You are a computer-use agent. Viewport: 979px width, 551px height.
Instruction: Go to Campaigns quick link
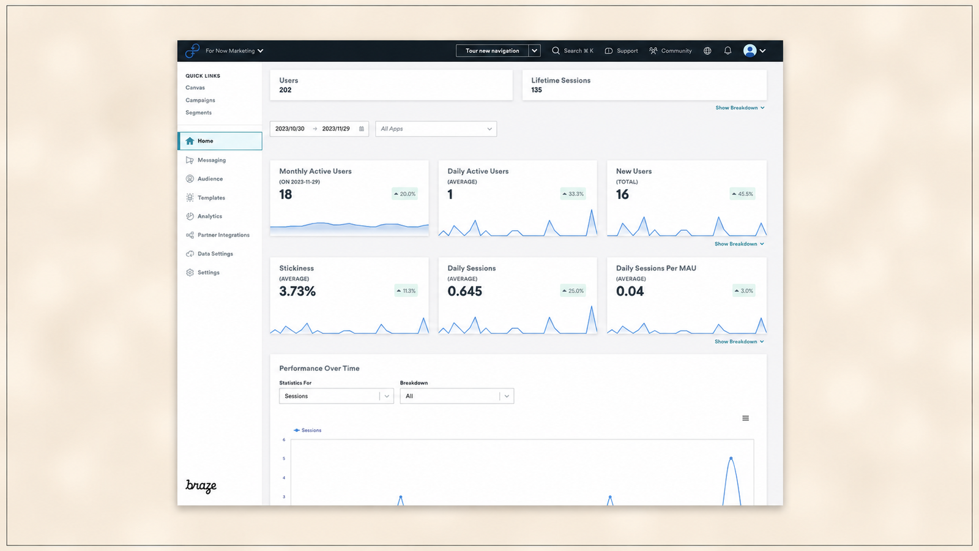pyautogui.click(x=200, y=100)
